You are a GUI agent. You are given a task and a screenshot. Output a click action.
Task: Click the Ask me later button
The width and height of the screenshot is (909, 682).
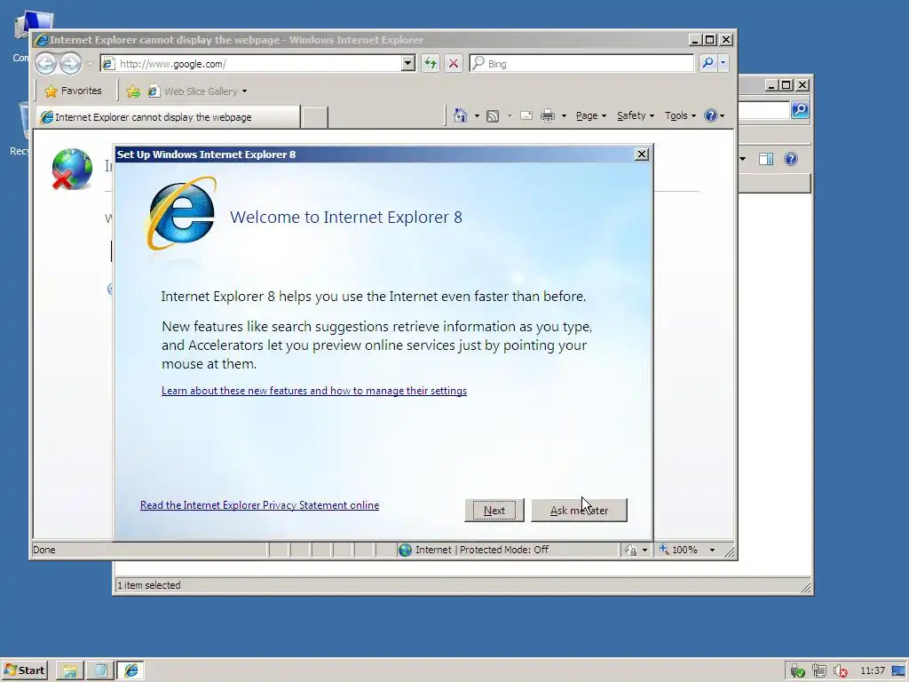(x=579, y=511)
